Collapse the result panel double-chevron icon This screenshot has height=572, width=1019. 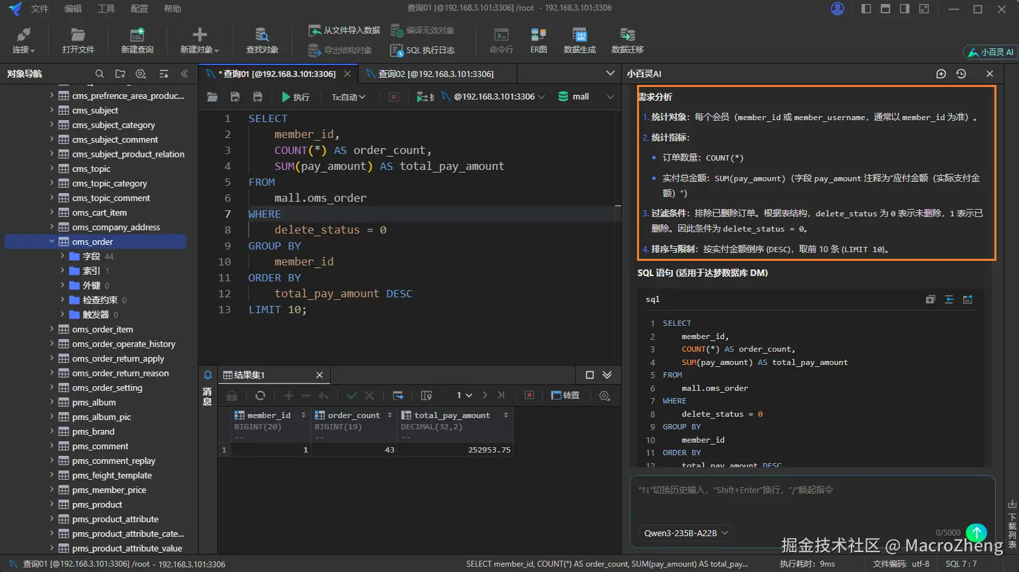pyautogui.click(x=607, y=375)
